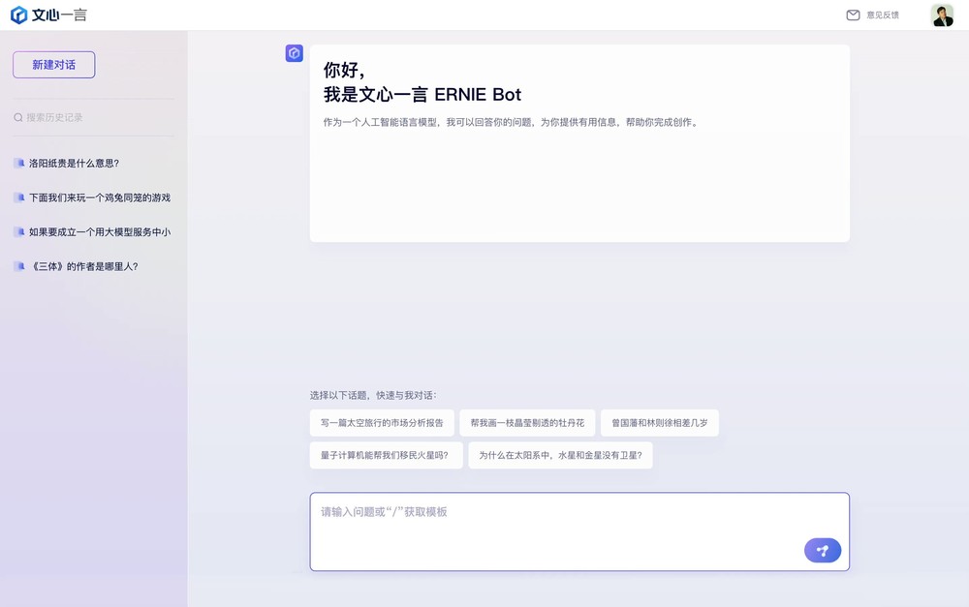The height and width of the screenshot is (607, 969).
Task: Click the envelope icon next to 意见反馈
Action: click(x=852, y=15)
